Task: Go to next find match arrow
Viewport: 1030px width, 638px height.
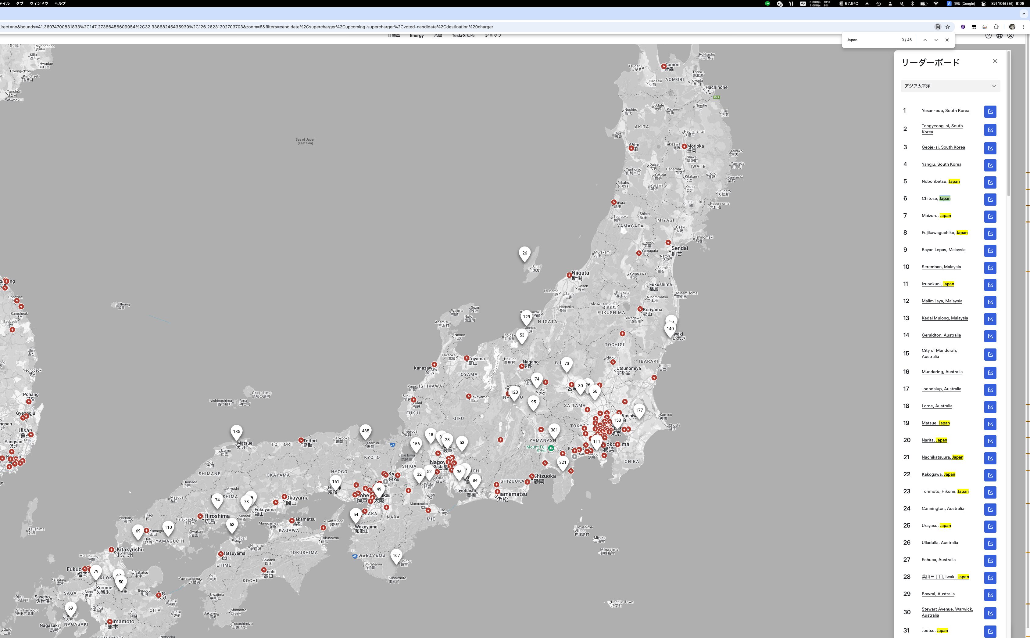Action: coord(936,40)
